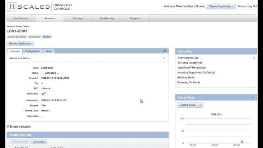Open help for Usage Data panel
The height and width of the screenshot is (148, 263).
pyautogui.click(x=253, y=97)
